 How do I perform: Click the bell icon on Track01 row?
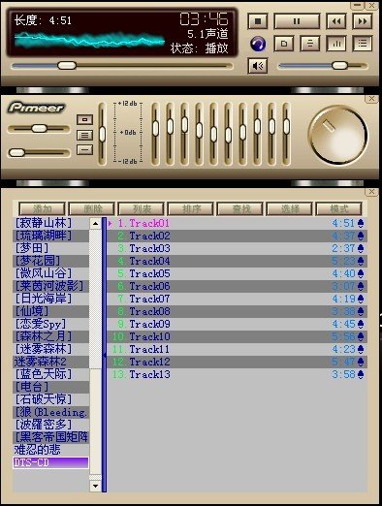coord(361,223)
